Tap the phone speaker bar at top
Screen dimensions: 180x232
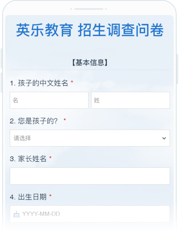(x=89, y=9)
